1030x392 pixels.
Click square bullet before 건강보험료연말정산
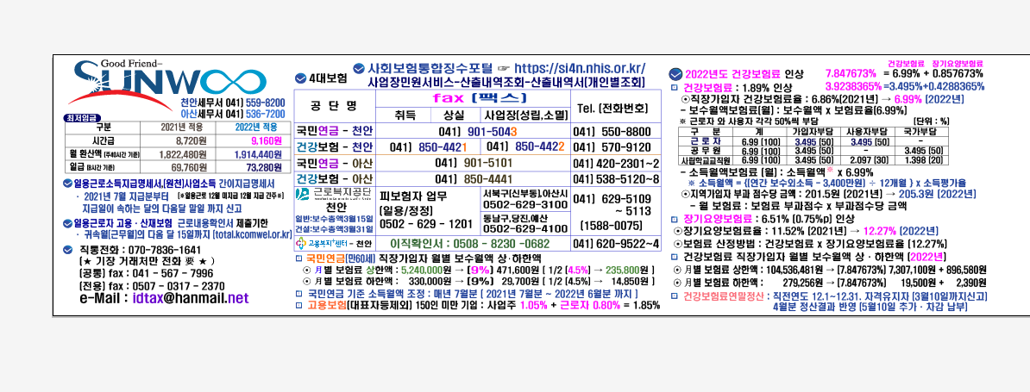click(676, 295)
